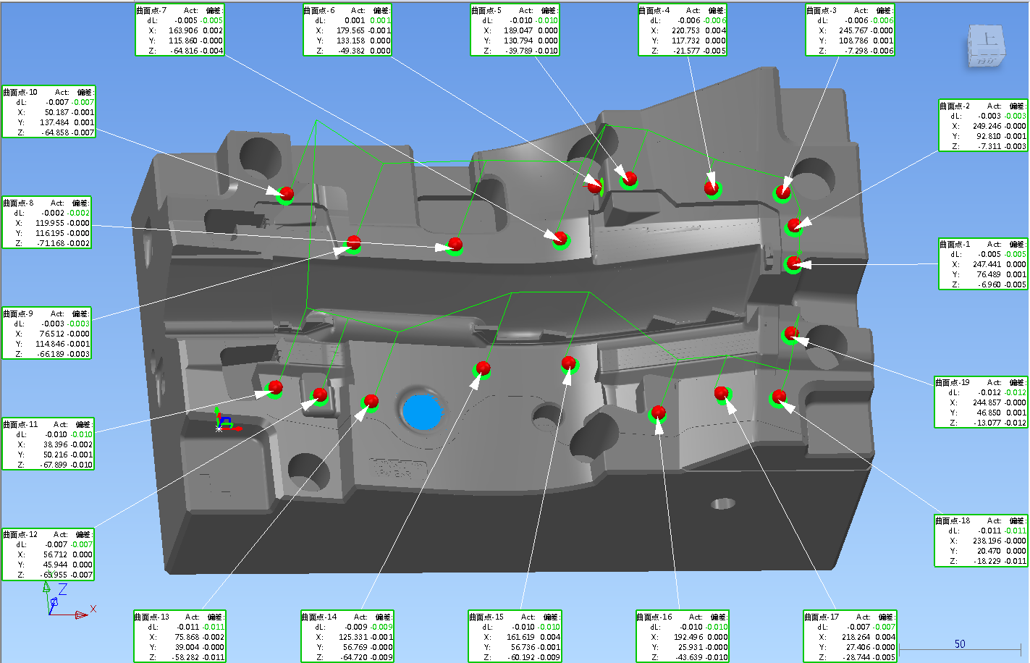
Task: Select the 曲面点-14 label title
Action: point(319,617)
